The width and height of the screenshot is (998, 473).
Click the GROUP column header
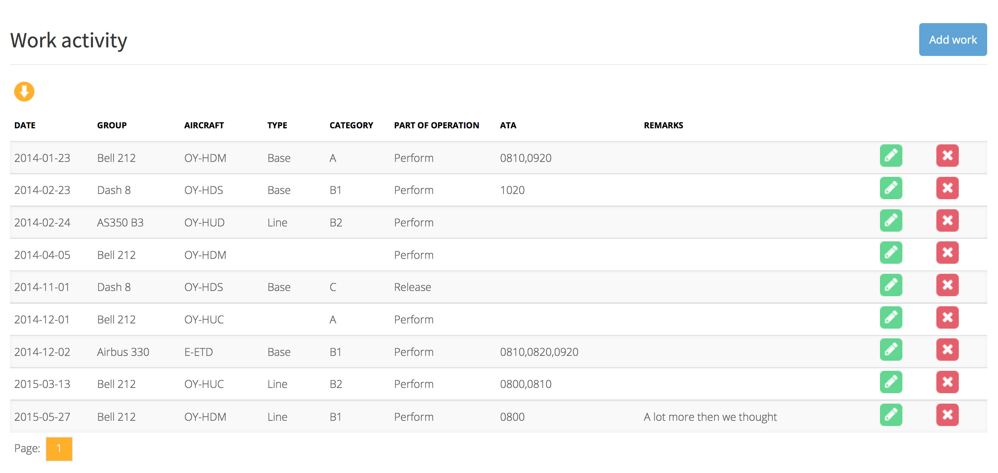click(112, 125)
